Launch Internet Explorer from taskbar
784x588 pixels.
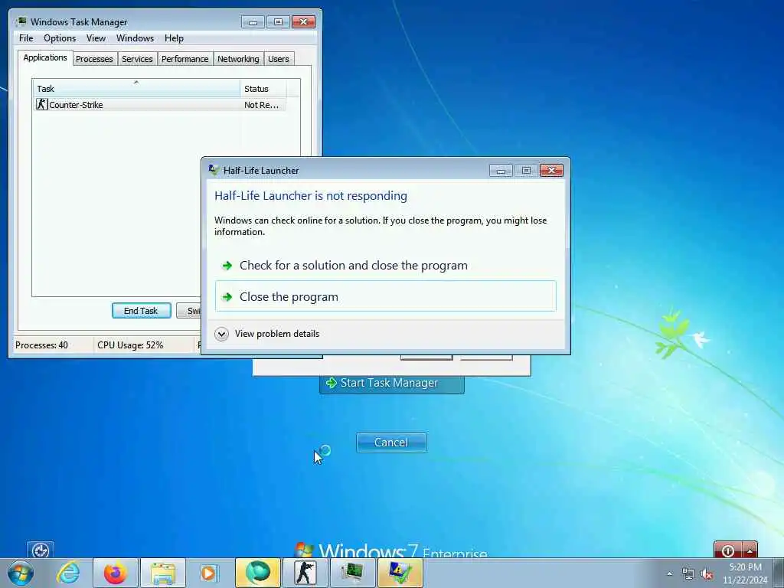point(68,573)
